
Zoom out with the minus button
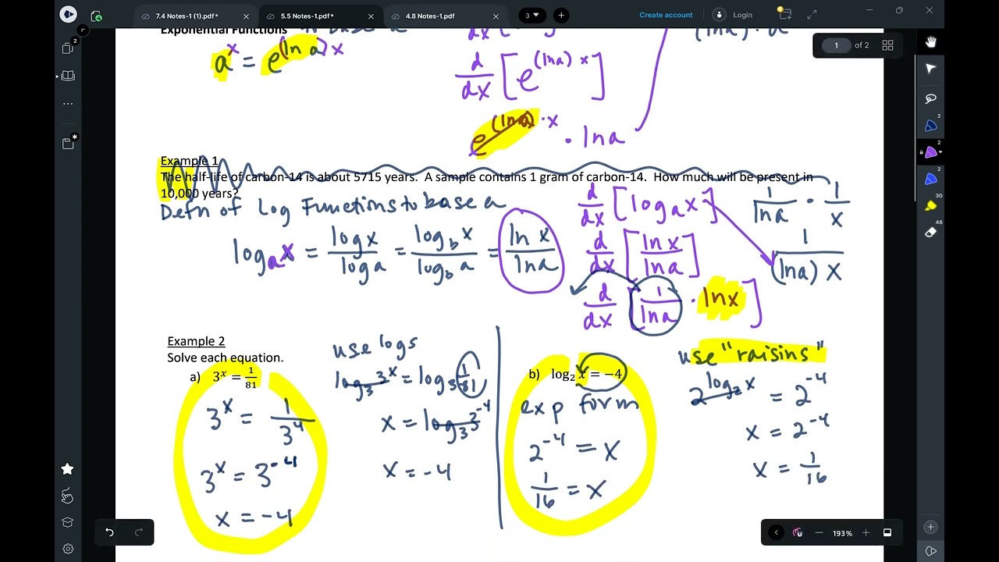tap(819, 532)
